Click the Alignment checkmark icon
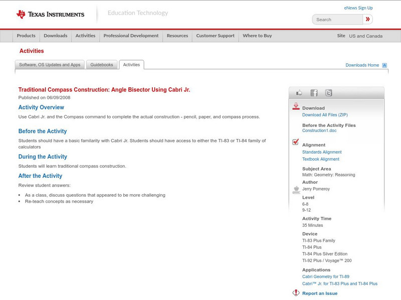Screen dimensions: 401x300 tap(296, 142)
